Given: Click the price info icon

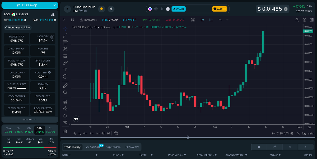Looking at the screenshot, I should (x=286, y=9).
